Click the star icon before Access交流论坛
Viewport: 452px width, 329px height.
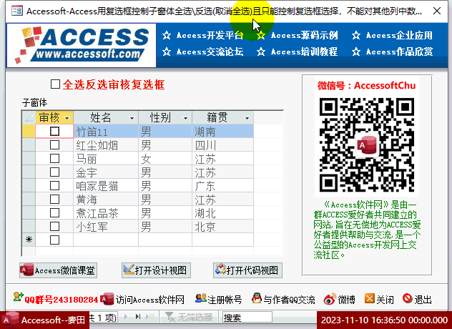(167, 51)
